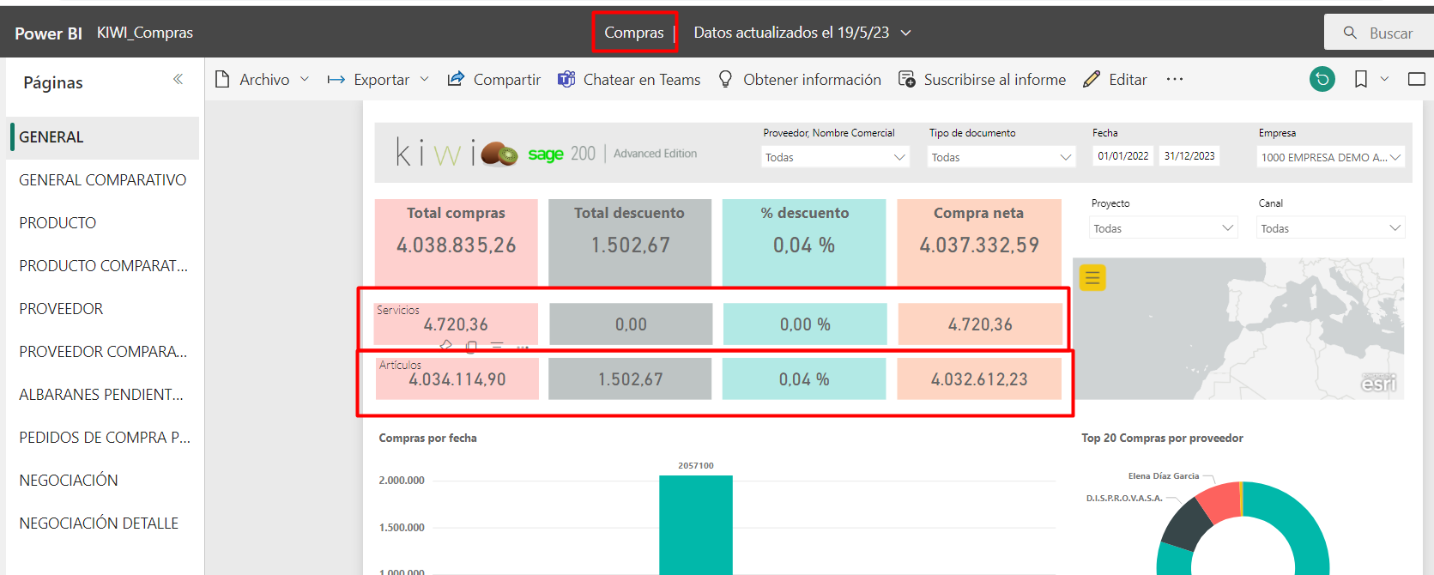Click the reset to default refresh icon
The height and width of the screenshot is (575, 1434).
tap(1322, 80)
